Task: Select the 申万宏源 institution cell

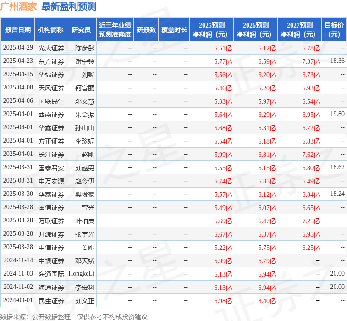Action: tap(51, 181)
